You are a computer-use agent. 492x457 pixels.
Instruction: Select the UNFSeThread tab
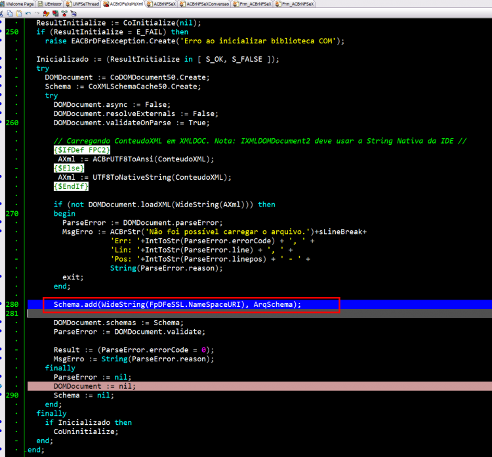tap(83, 4)
